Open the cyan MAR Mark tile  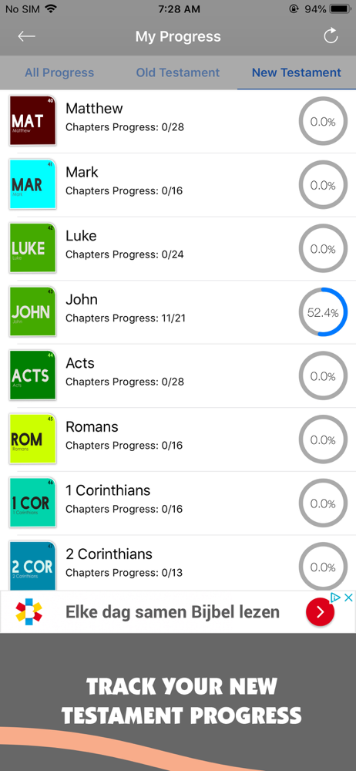pos(32,184)
